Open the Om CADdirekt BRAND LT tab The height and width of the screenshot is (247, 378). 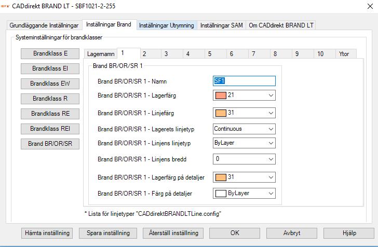281,25
